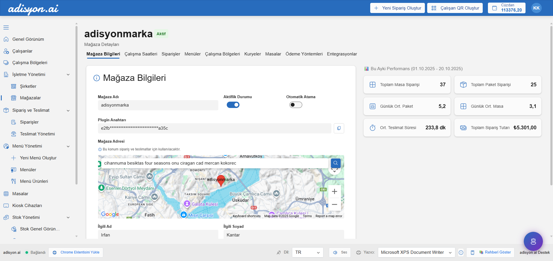This screenshot has width=553, height=261.
Task: Click the blue map search icon
Action: click(x=336, y=163)
